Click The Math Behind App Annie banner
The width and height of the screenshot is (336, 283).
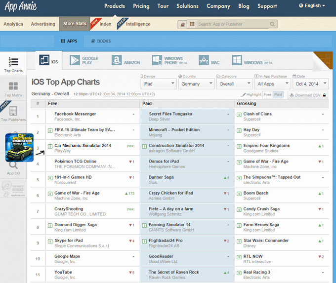tap(13, 189)
